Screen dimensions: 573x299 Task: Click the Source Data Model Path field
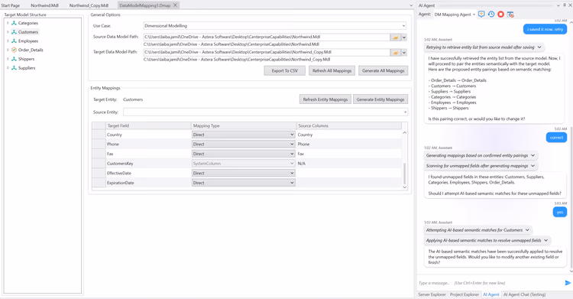[x=267, y=37]
